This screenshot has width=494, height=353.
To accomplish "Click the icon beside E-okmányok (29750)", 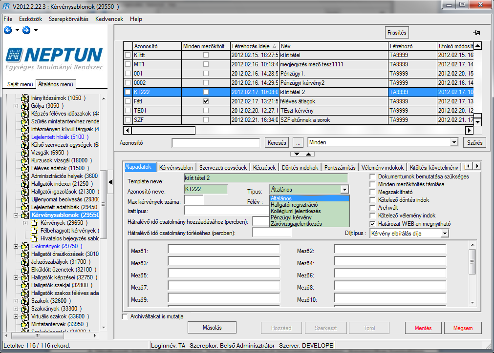I will pyautogui.click(x=25, y=246).
